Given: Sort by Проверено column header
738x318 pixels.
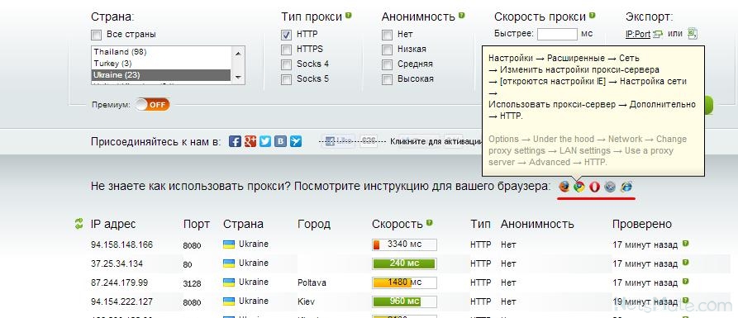Looking at the screenshot, I should (642, 224).
